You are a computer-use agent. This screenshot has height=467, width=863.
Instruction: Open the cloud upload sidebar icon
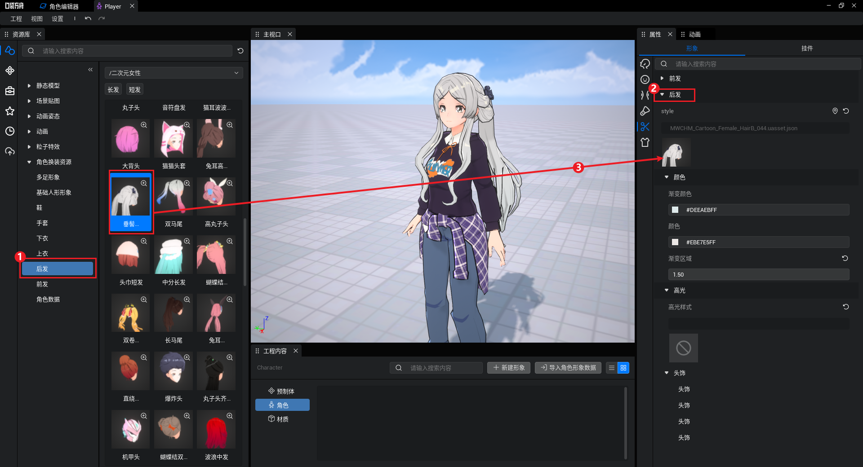[x=10, y=151]
